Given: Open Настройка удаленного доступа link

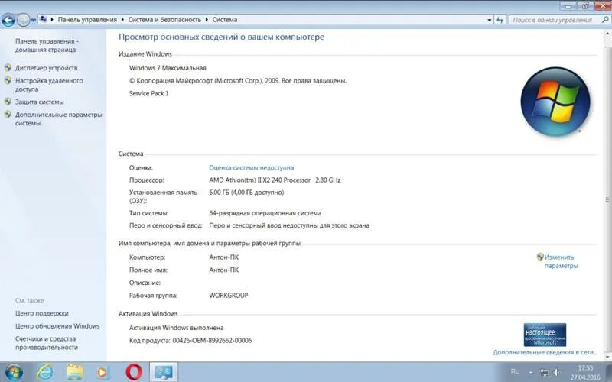Looking at the screenshot, I should point(49,85).
